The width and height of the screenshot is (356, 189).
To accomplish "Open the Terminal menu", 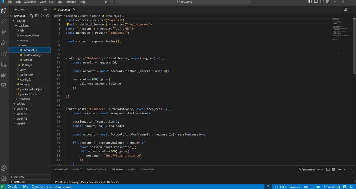I will (x=71, y=2).
